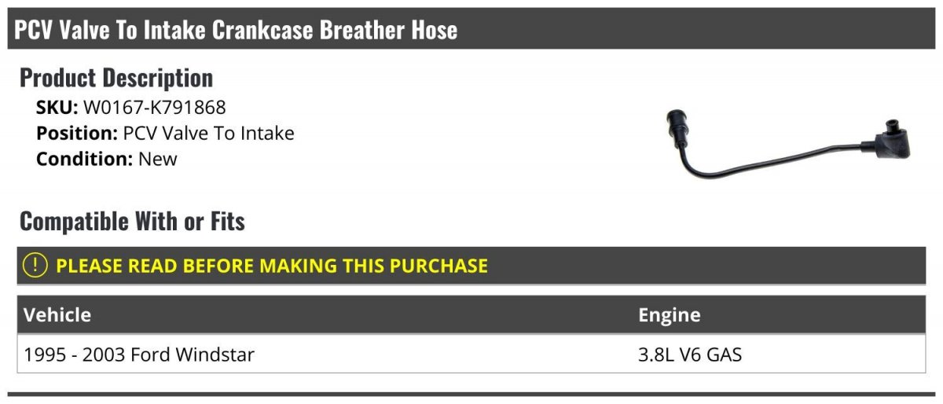Viewport: 943px width, 404px height.
Task: Click the Position label
Action: click(77, 133)
